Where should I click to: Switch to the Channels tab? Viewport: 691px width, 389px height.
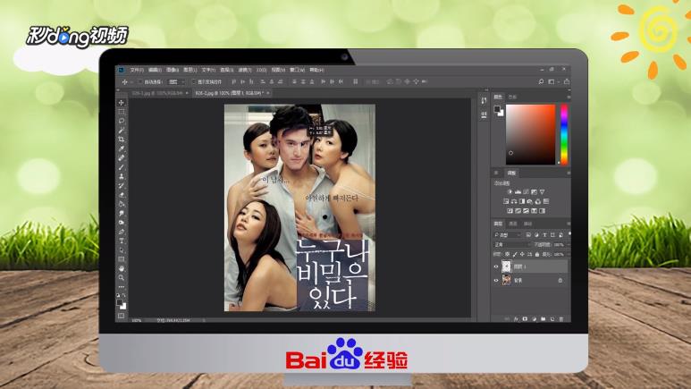[513, 224]
